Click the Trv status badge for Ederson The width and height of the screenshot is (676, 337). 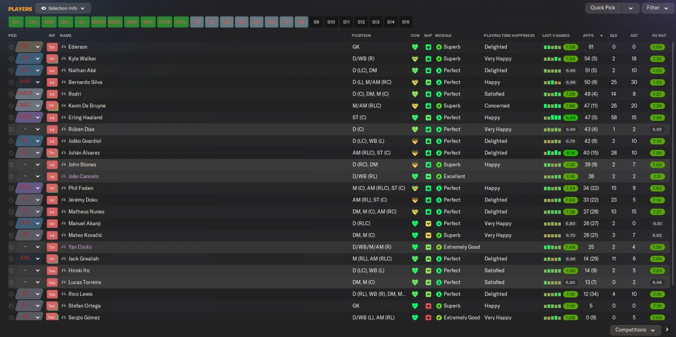pyautogui.click(x=52, y=47)
